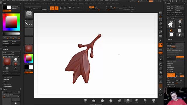Select the ClayBuildup brush in bottom shelf
This screenshot has height=105, width=187.
(111, 101)
